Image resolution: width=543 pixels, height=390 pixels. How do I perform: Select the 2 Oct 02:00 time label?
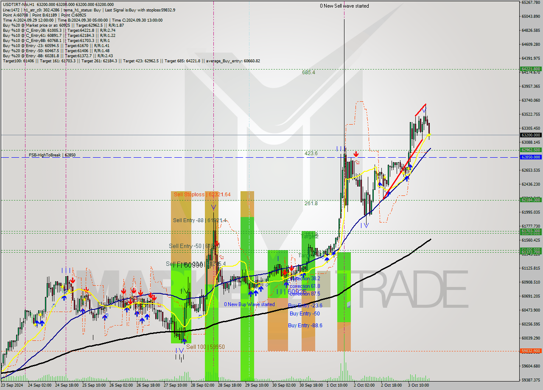364,385
